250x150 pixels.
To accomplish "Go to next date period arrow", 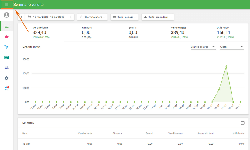I will (x=71, y=17).
